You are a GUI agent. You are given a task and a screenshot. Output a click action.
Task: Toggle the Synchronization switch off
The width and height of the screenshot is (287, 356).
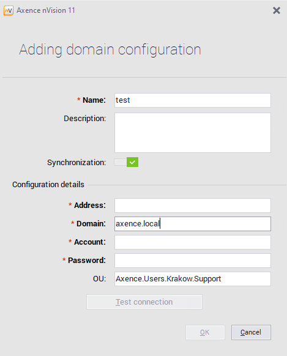point(126,162)
